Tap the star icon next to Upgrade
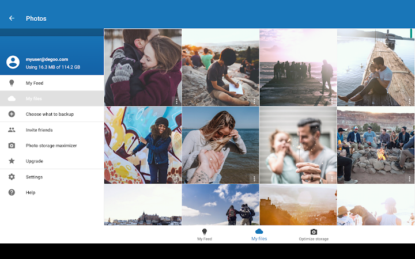This screenshot has width=415, height=259. tap(12, 161)
